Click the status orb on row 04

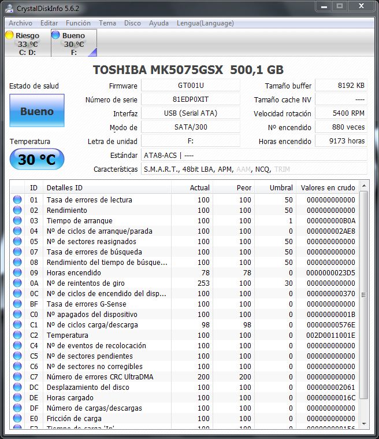click(17, 231)
